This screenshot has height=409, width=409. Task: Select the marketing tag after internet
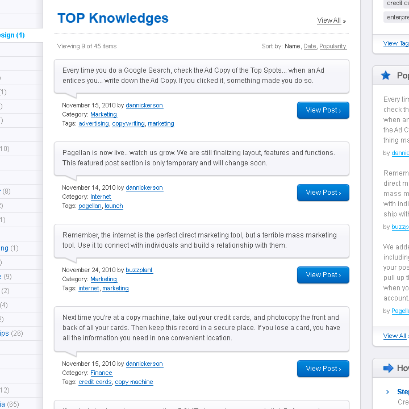tap(115, 289)
